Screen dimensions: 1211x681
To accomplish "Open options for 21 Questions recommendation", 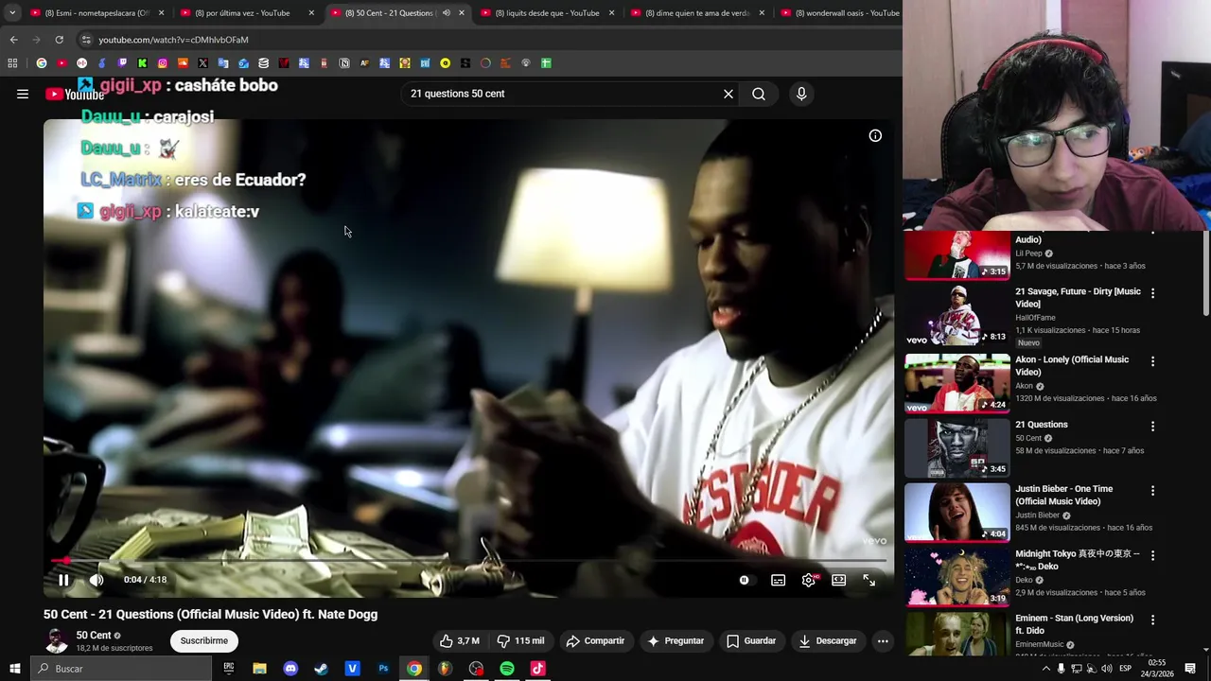I will (1152, 427).
